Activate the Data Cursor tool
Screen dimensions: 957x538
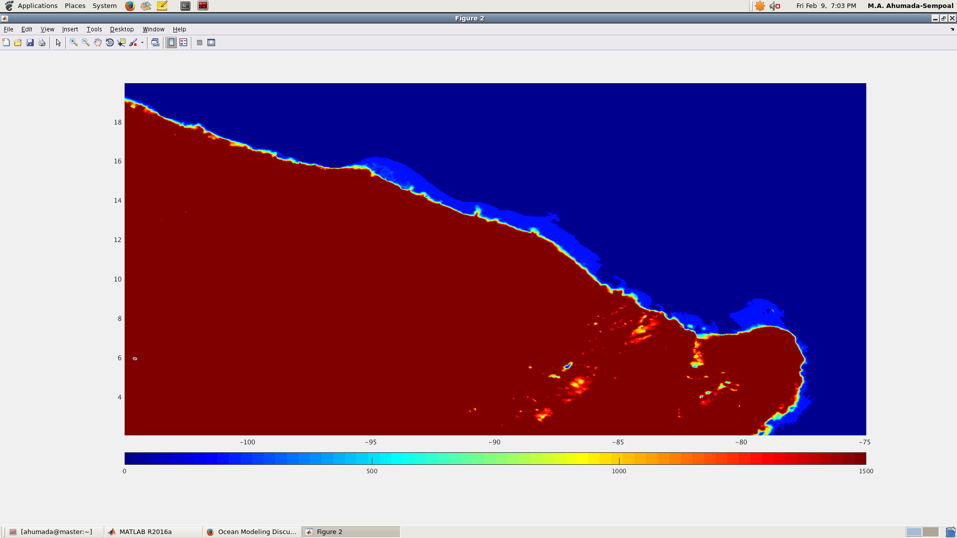122,43
